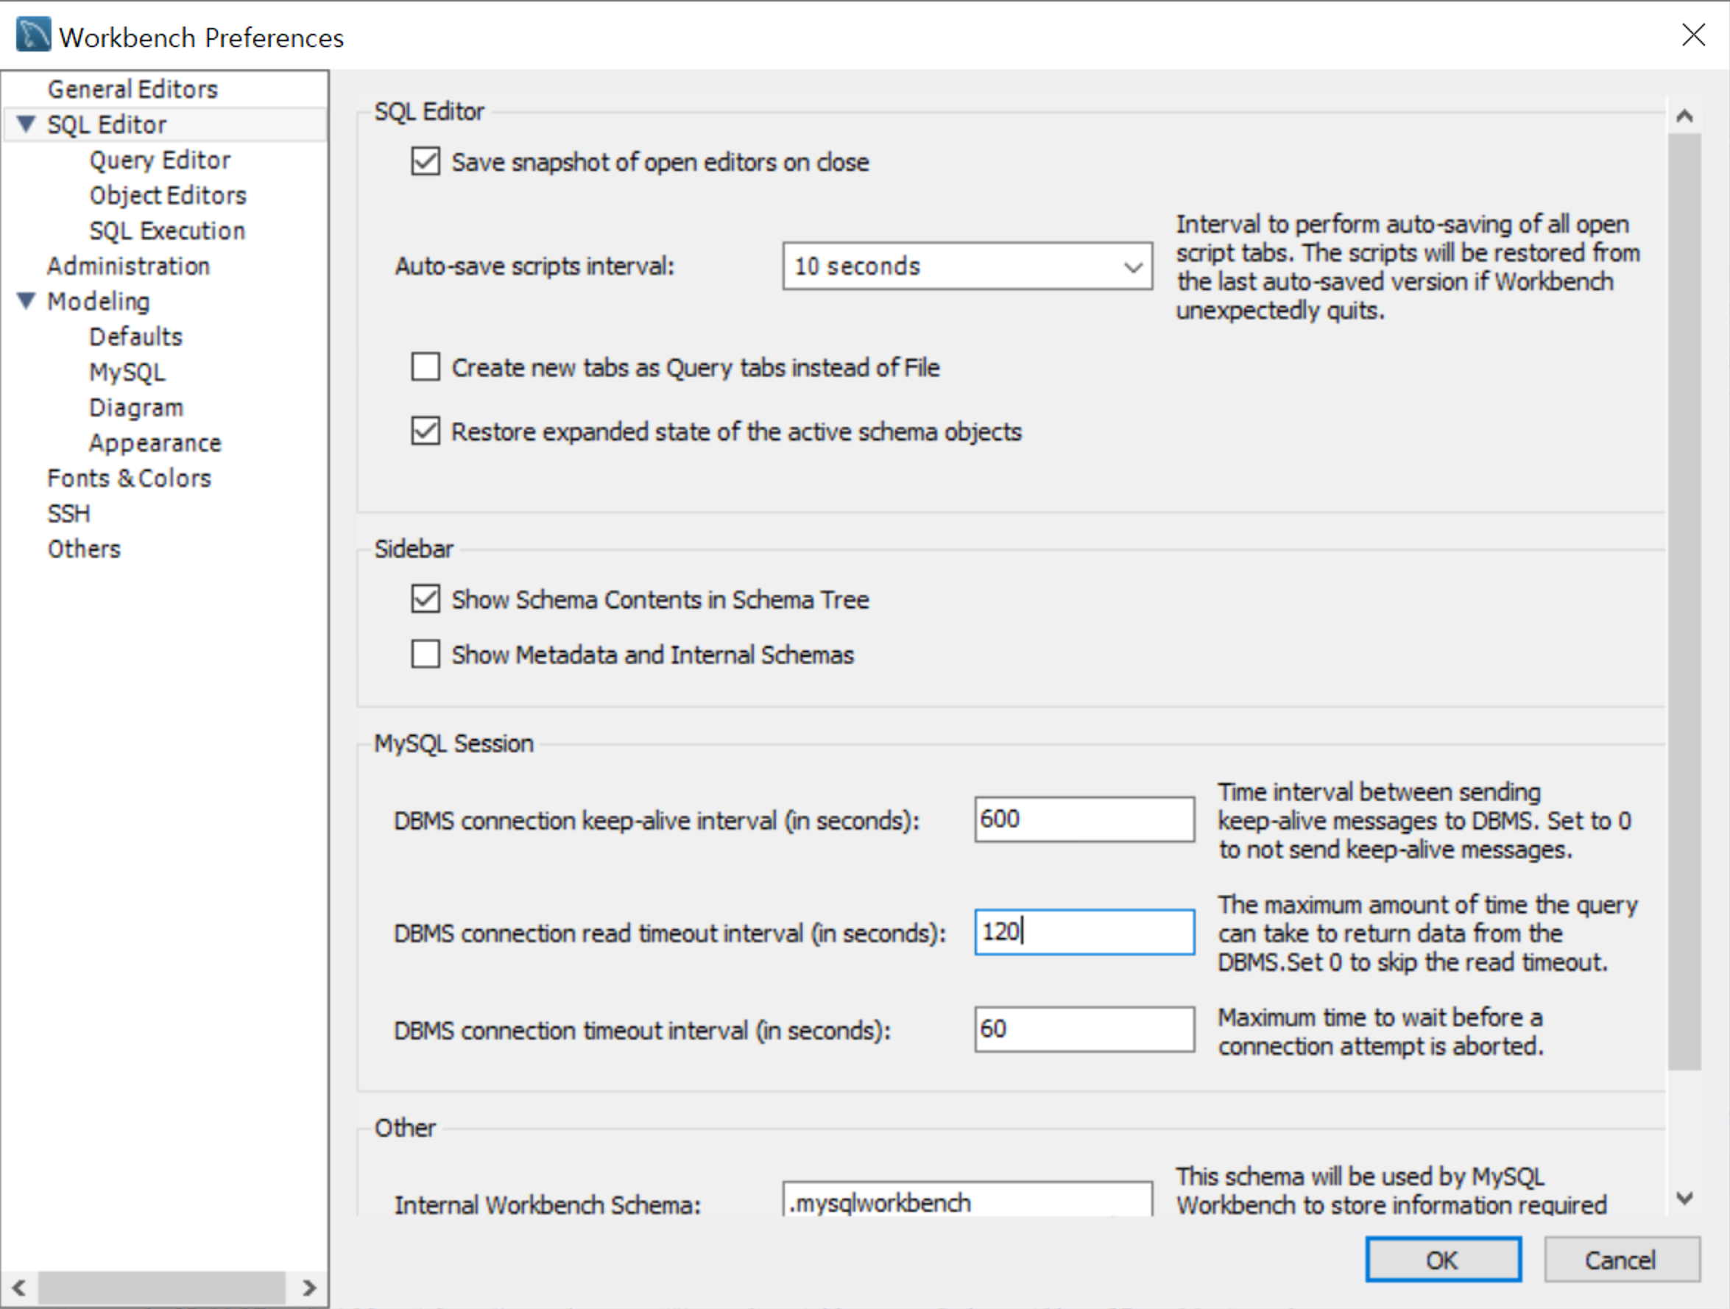Enable Show Metadata and Internal Schemas

426,654
